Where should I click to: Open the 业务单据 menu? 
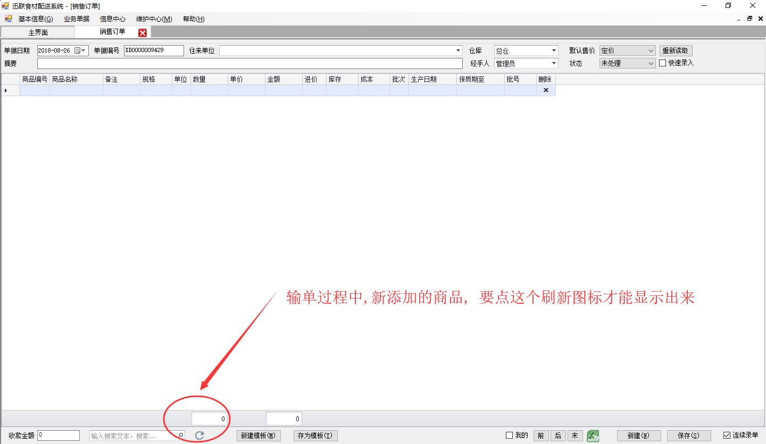[77, 19]
